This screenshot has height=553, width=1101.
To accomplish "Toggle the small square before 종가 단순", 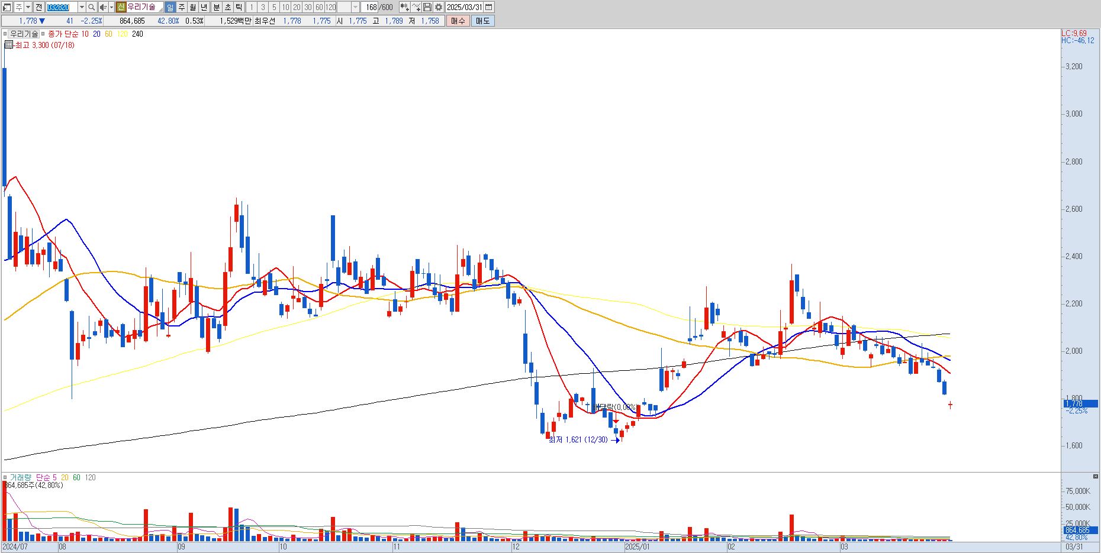I will coord(43,34).
